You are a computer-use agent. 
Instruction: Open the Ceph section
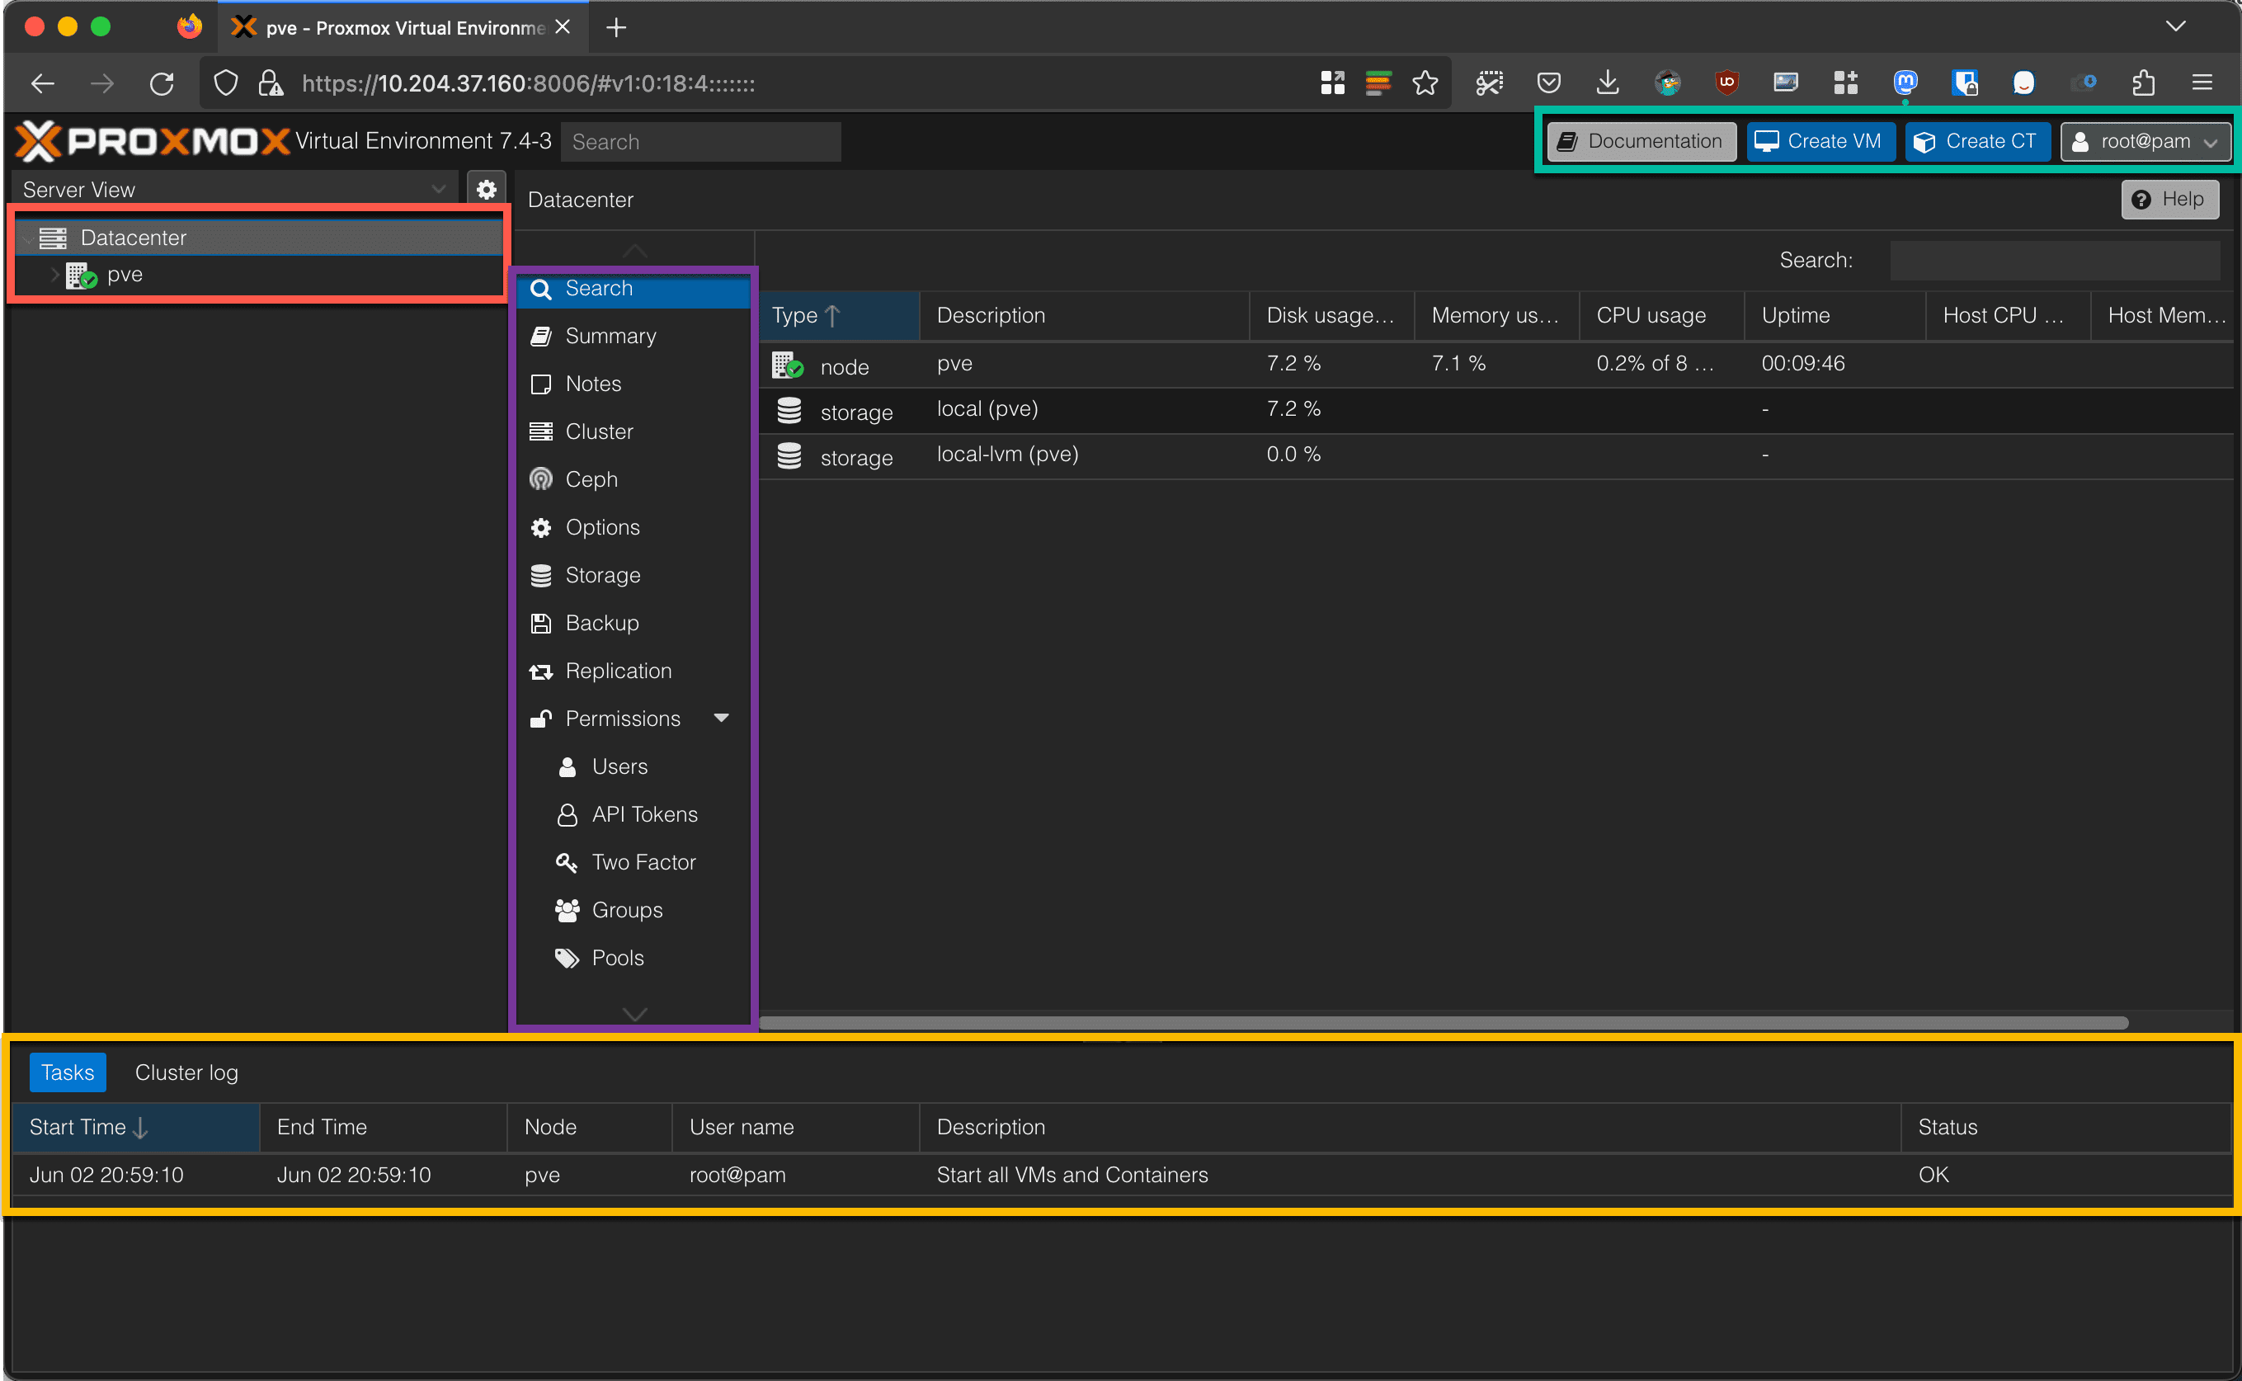(x=634, y=479)
